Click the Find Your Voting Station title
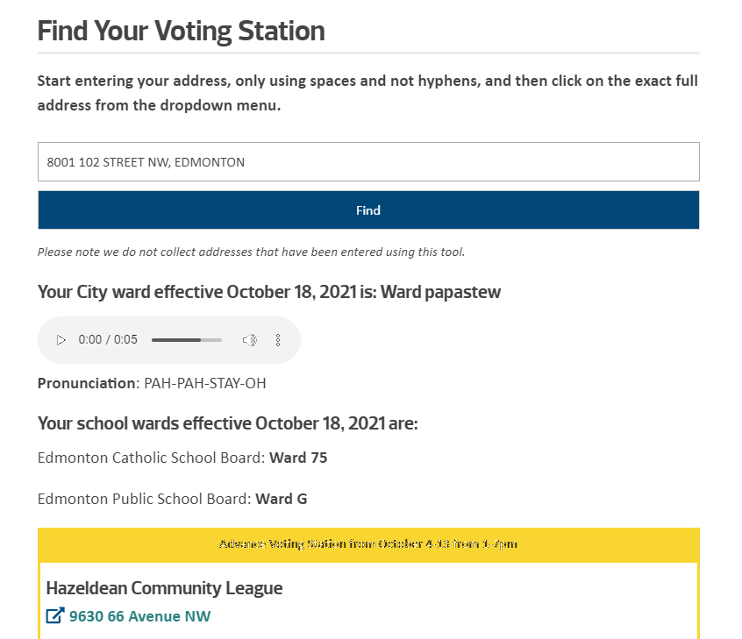Screen dimensions: 742x639 [182, 32]
